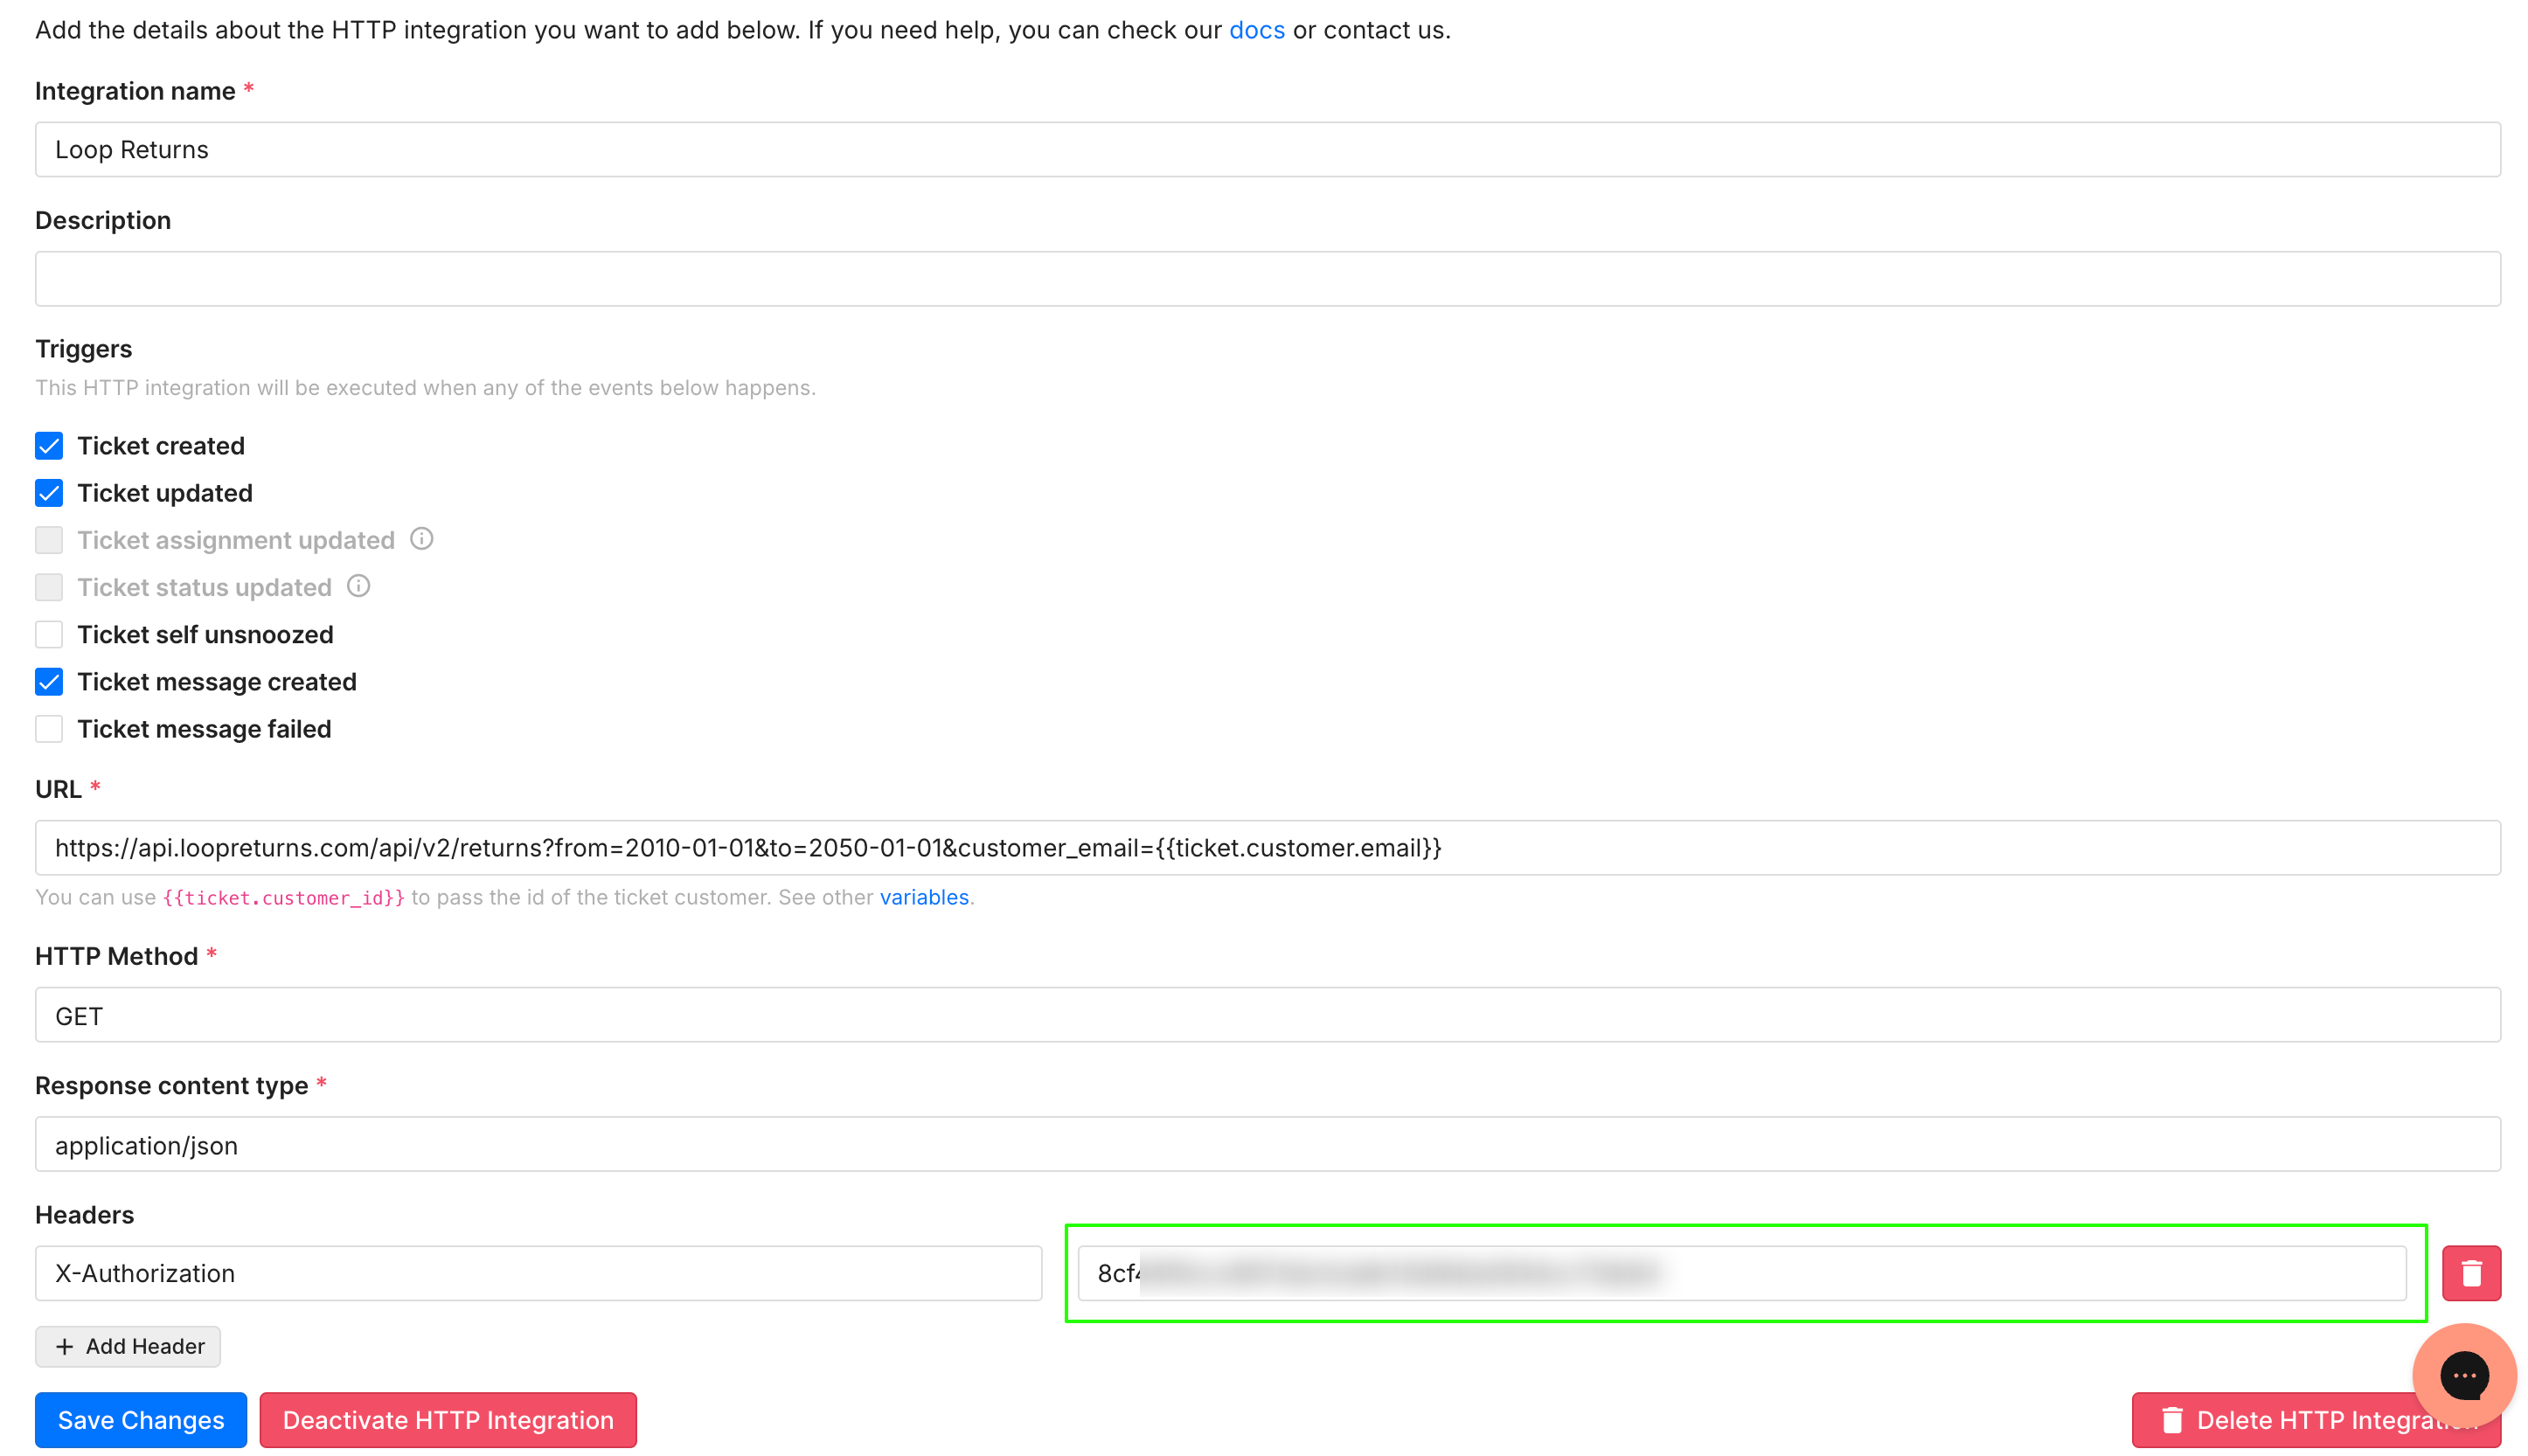Screen dimensions: 2528x1456
Task: Focus the URL input field
Action: [x=1267, y=848]
